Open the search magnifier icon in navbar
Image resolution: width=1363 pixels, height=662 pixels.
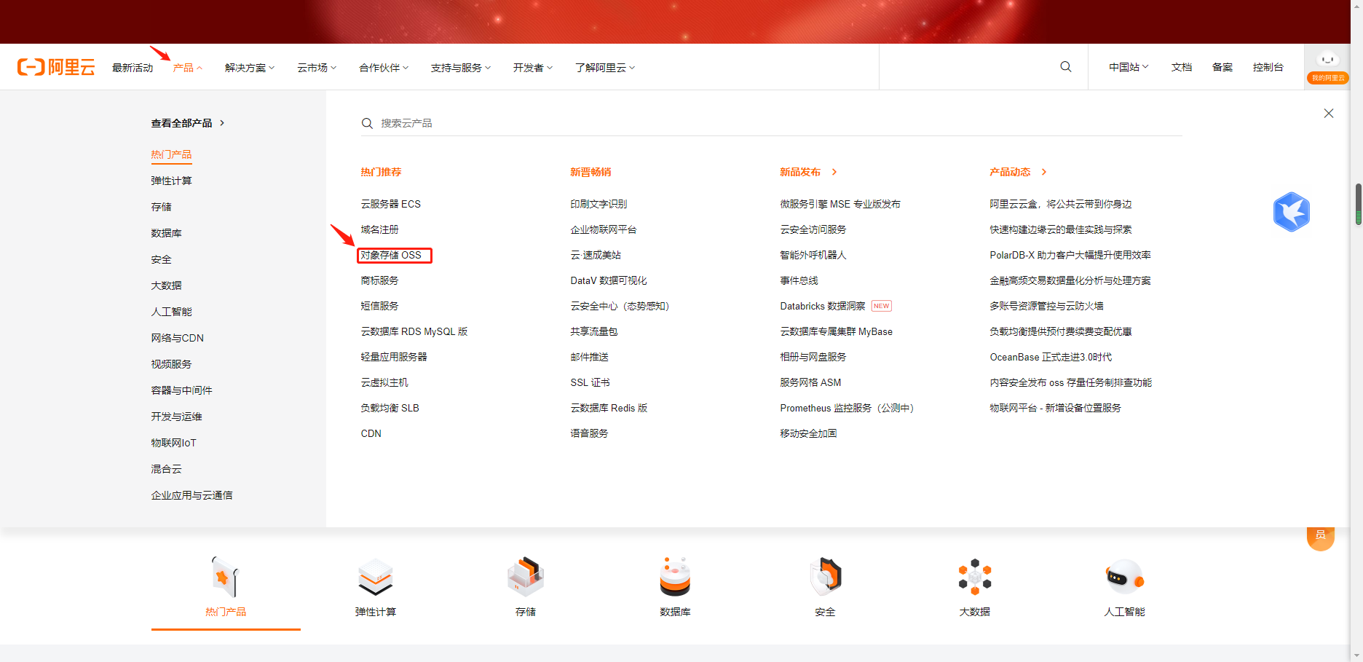click(x=1065, y=67)
